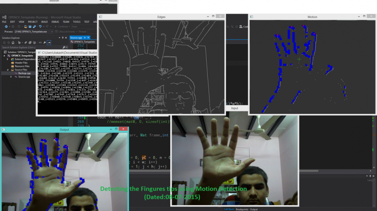Click the Edges window title bar icon
The height and width of the screenshot is (211, 377).
coord(101,17)
